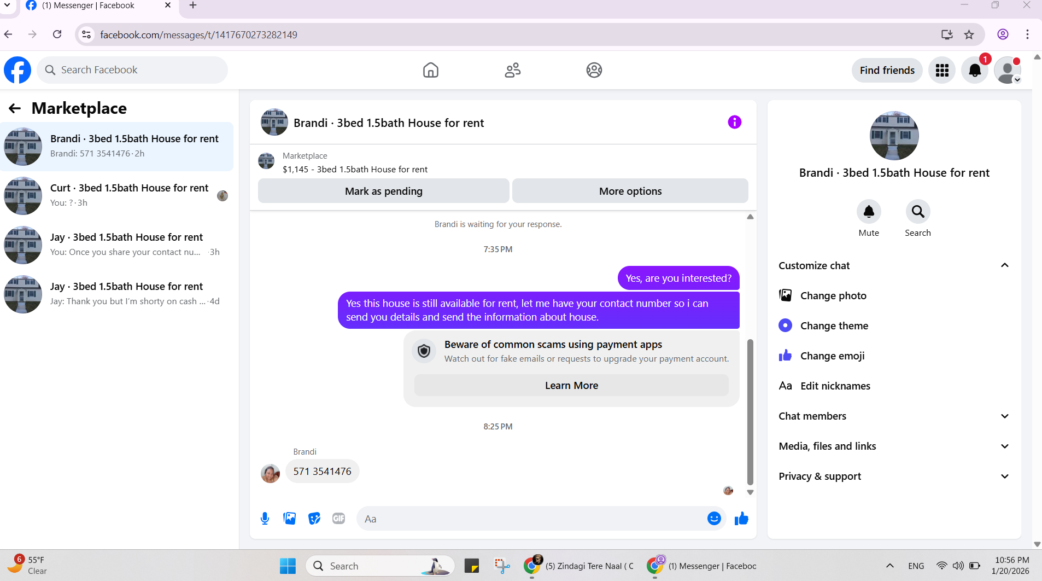Search in conversation magnifier icon

tap(918, 211)
